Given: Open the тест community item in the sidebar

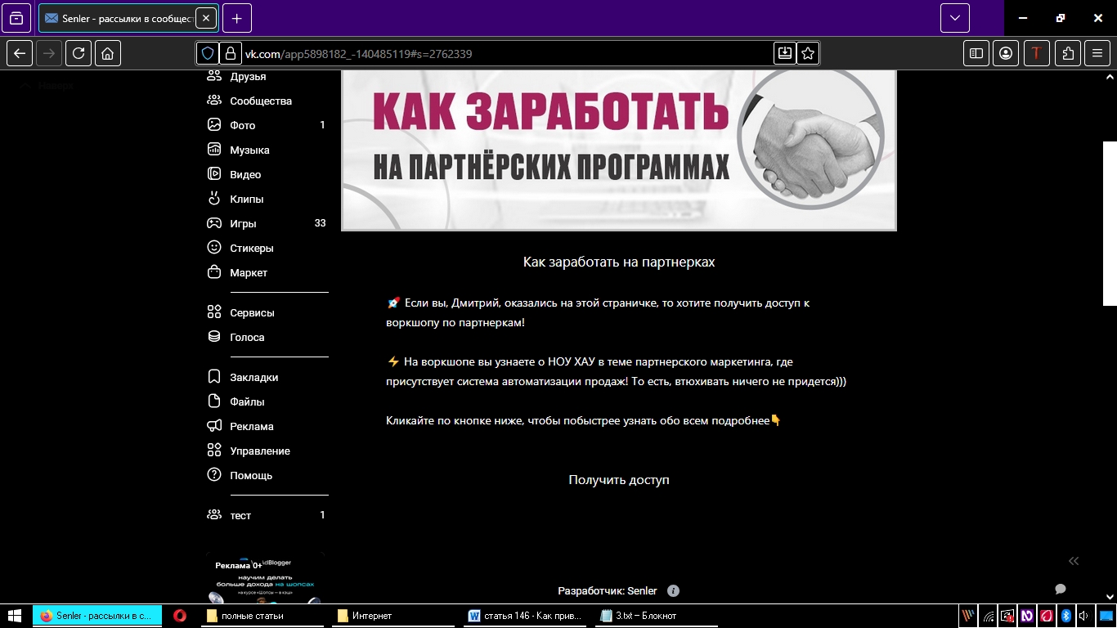Looking at the screenshot, I should pyautogui.click(x=240, y=515).
